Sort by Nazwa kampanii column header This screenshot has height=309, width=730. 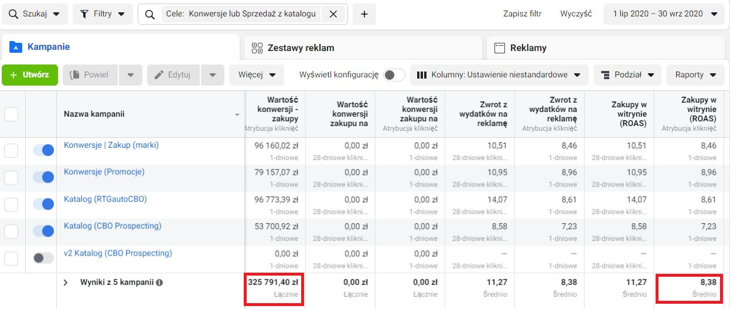click(94, 114)
